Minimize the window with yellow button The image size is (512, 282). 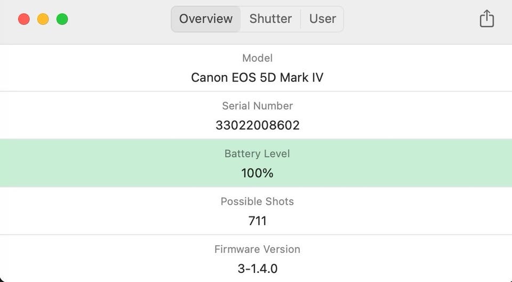pos(43,19)
